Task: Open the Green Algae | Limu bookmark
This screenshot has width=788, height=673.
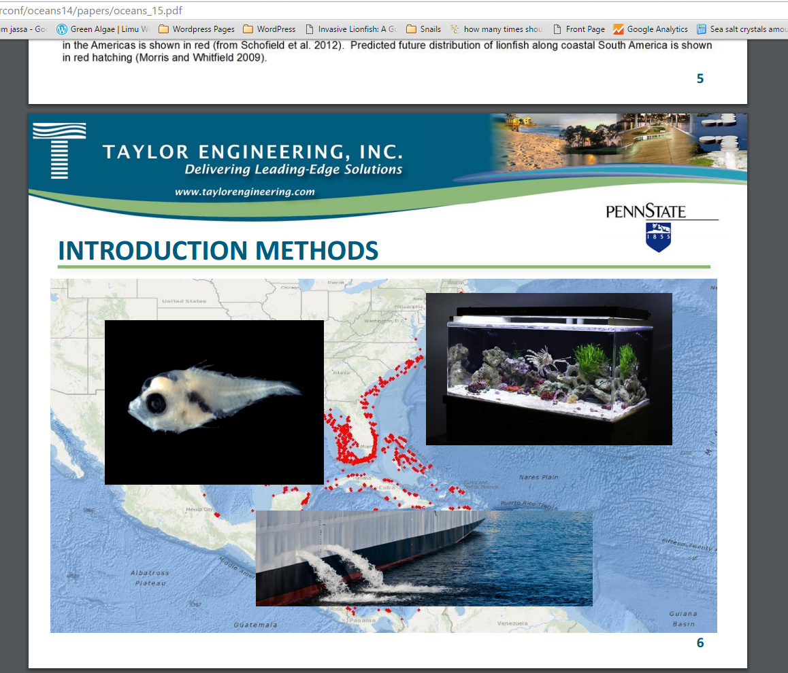Action: tap(103, 29)
